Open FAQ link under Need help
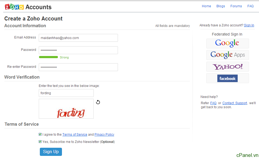This screenshot has width=259, height=158. click(x=213, y=103)
